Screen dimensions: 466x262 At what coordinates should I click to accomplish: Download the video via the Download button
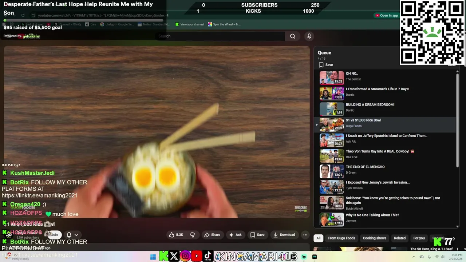click(x=284, y=235)
